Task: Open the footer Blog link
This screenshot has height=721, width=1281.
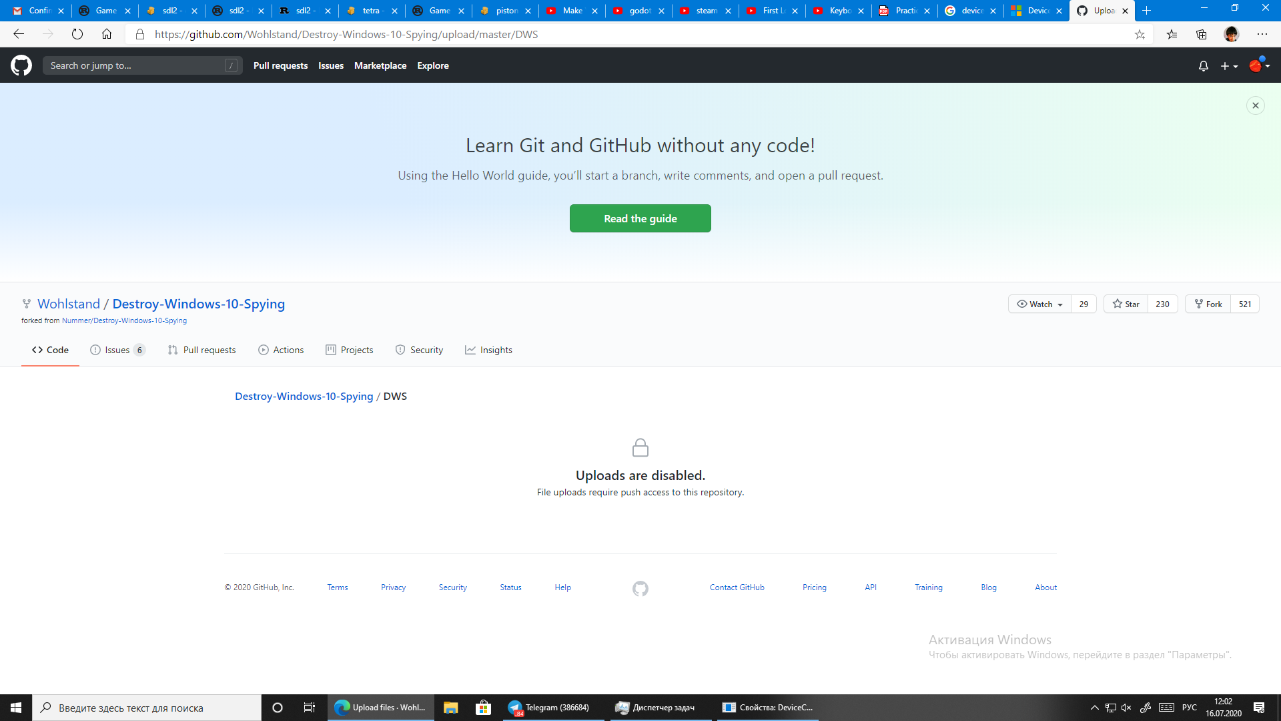Action: (989, 587)
